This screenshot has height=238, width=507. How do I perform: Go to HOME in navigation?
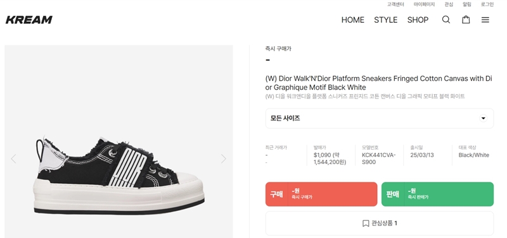353,20
